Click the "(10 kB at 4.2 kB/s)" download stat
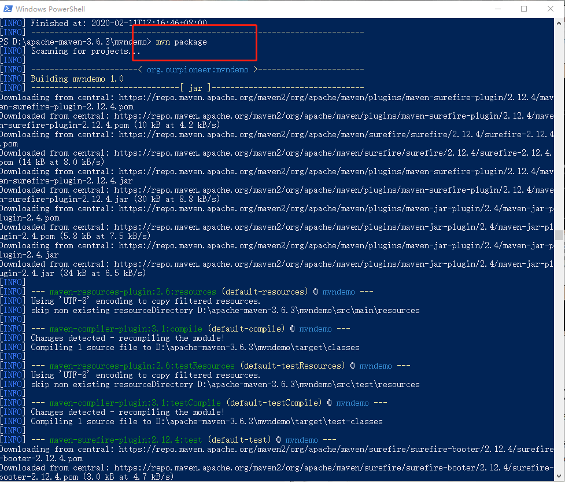Viewport: 565px width, 482px height. coord(177,125)
